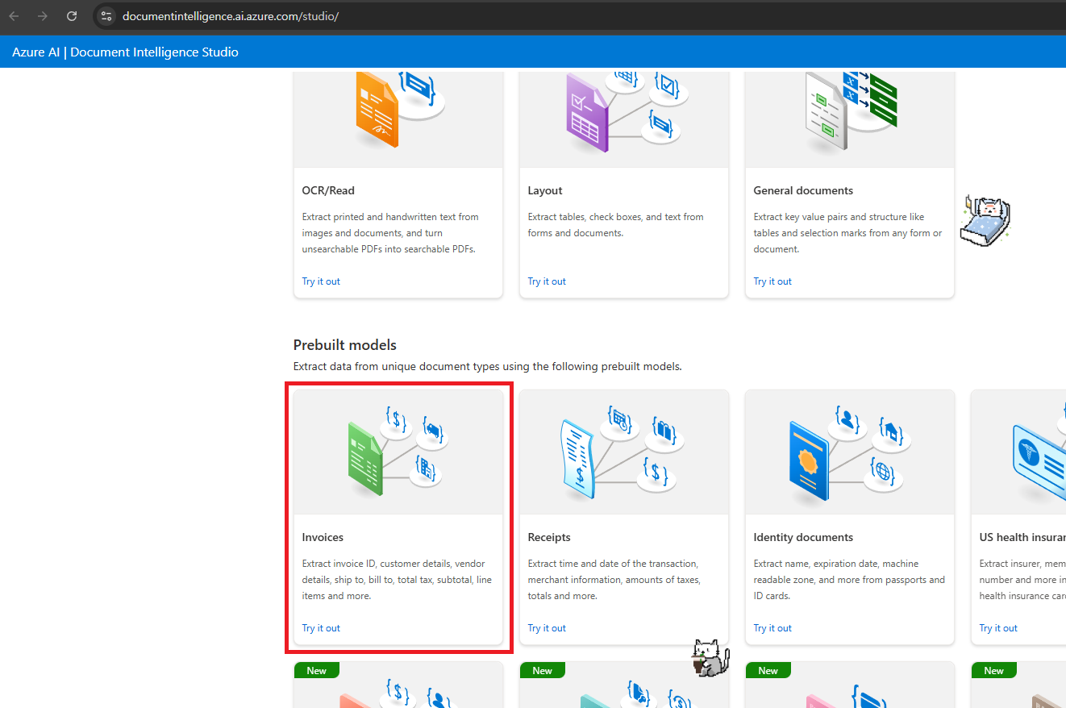The image size is (1066, 708).
Task: Select the Identity documents card title
Action: (x=803, y=538)
